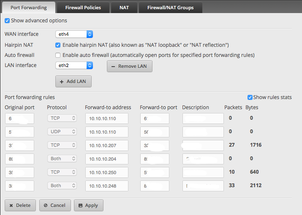Toggle Show advanced options checkbox
Screen dimensions: 302x215
point(7,21)
